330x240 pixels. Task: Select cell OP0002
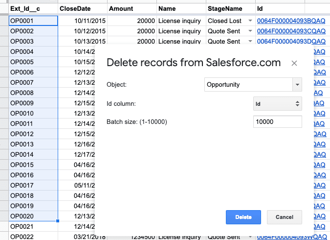(x=33, y=31)
